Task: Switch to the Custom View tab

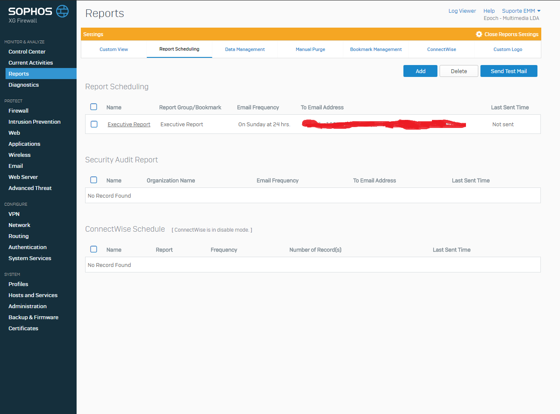Action: (x=114, y=49)
